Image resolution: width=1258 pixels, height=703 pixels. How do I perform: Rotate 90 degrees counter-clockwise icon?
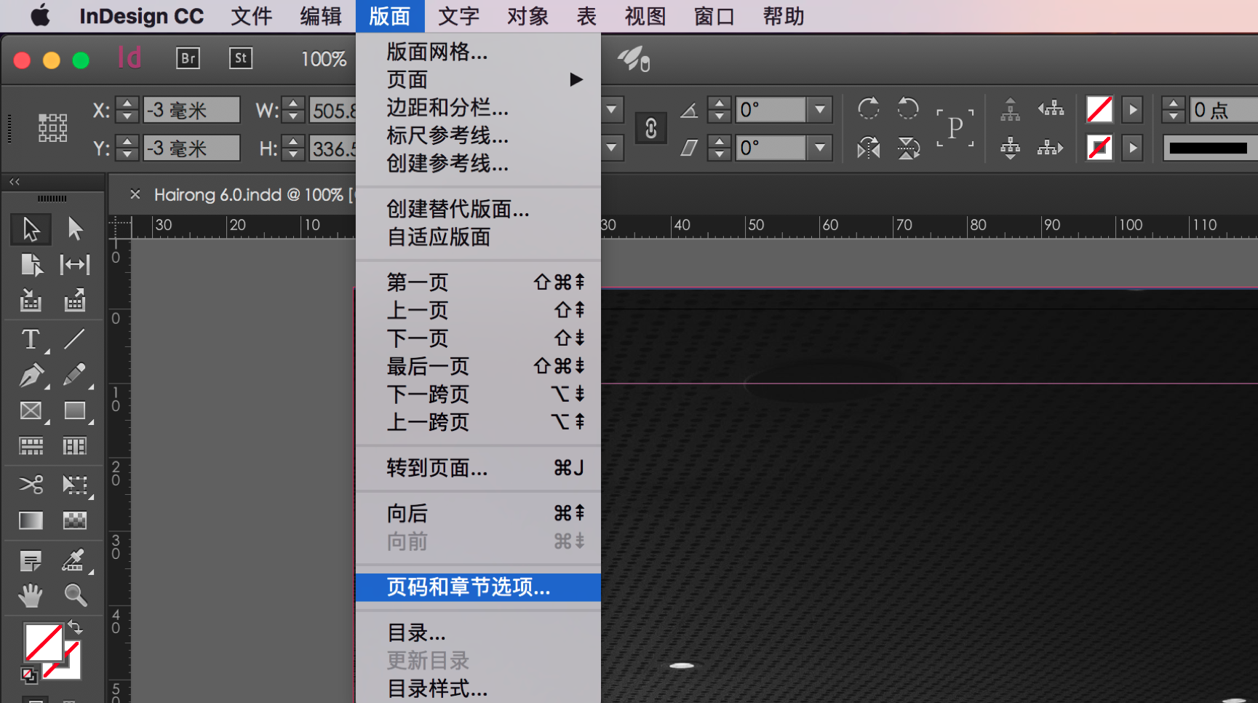[907, 109]
